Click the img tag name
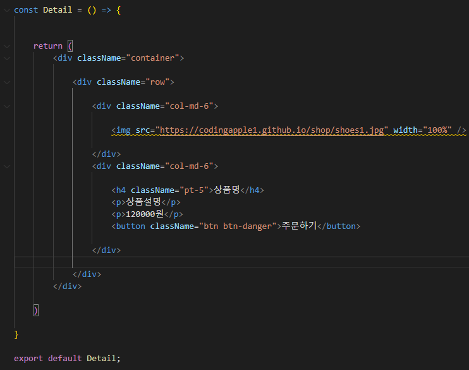Screen dimensions: 469x370 [123, 130]
